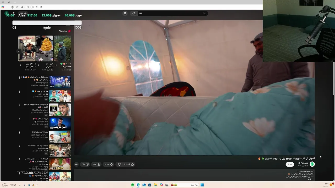The height and width of the screenshot is (188, 335).
Task: Click the main video player
Action: (x=194, y=87)
